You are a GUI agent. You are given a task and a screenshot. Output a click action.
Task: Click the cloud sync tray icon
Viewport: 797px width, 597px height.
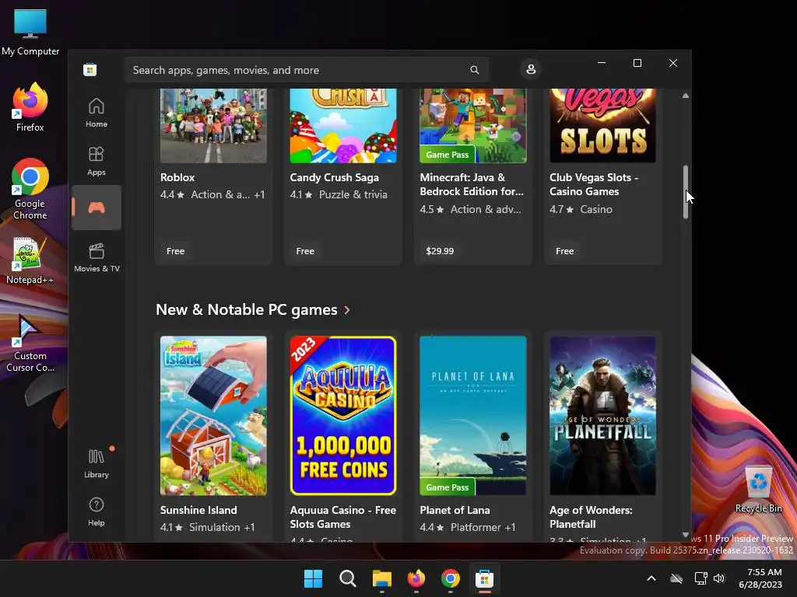click(676, 578)
